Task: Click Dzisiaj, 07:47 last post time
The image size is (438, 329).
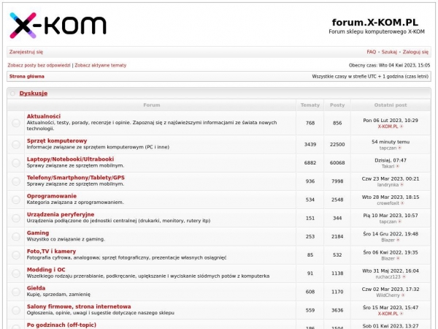Action: 391,160
